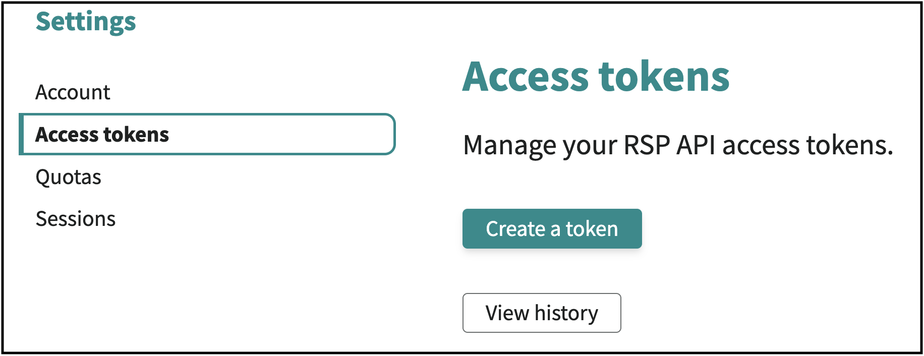
Task: Switch to the Sessions tab
Action: [76, 219]
